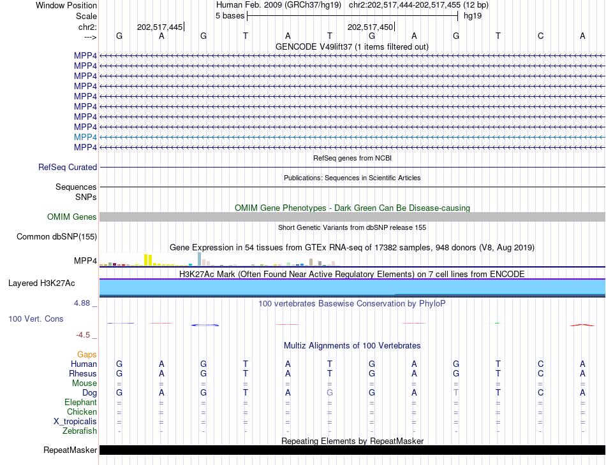Open the Repeating Elements by RepeatMasker title
This screenshot has height=465, width=606.
pos(352,441)
